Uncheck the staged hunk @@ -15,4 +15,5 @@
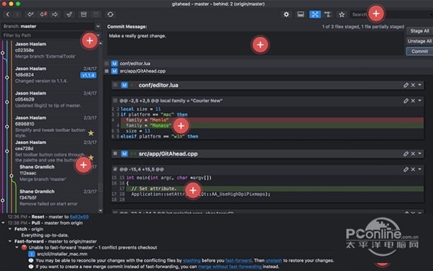The image size is (433, 271). coord(115,169)
